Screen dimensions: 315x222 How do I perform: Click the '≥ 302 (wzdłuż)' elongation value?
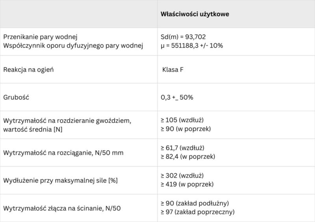(x=182, y=176)
